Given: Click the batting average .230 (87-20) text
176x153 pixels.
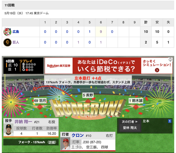Looking at the screenshot, I should pos(92,142).
